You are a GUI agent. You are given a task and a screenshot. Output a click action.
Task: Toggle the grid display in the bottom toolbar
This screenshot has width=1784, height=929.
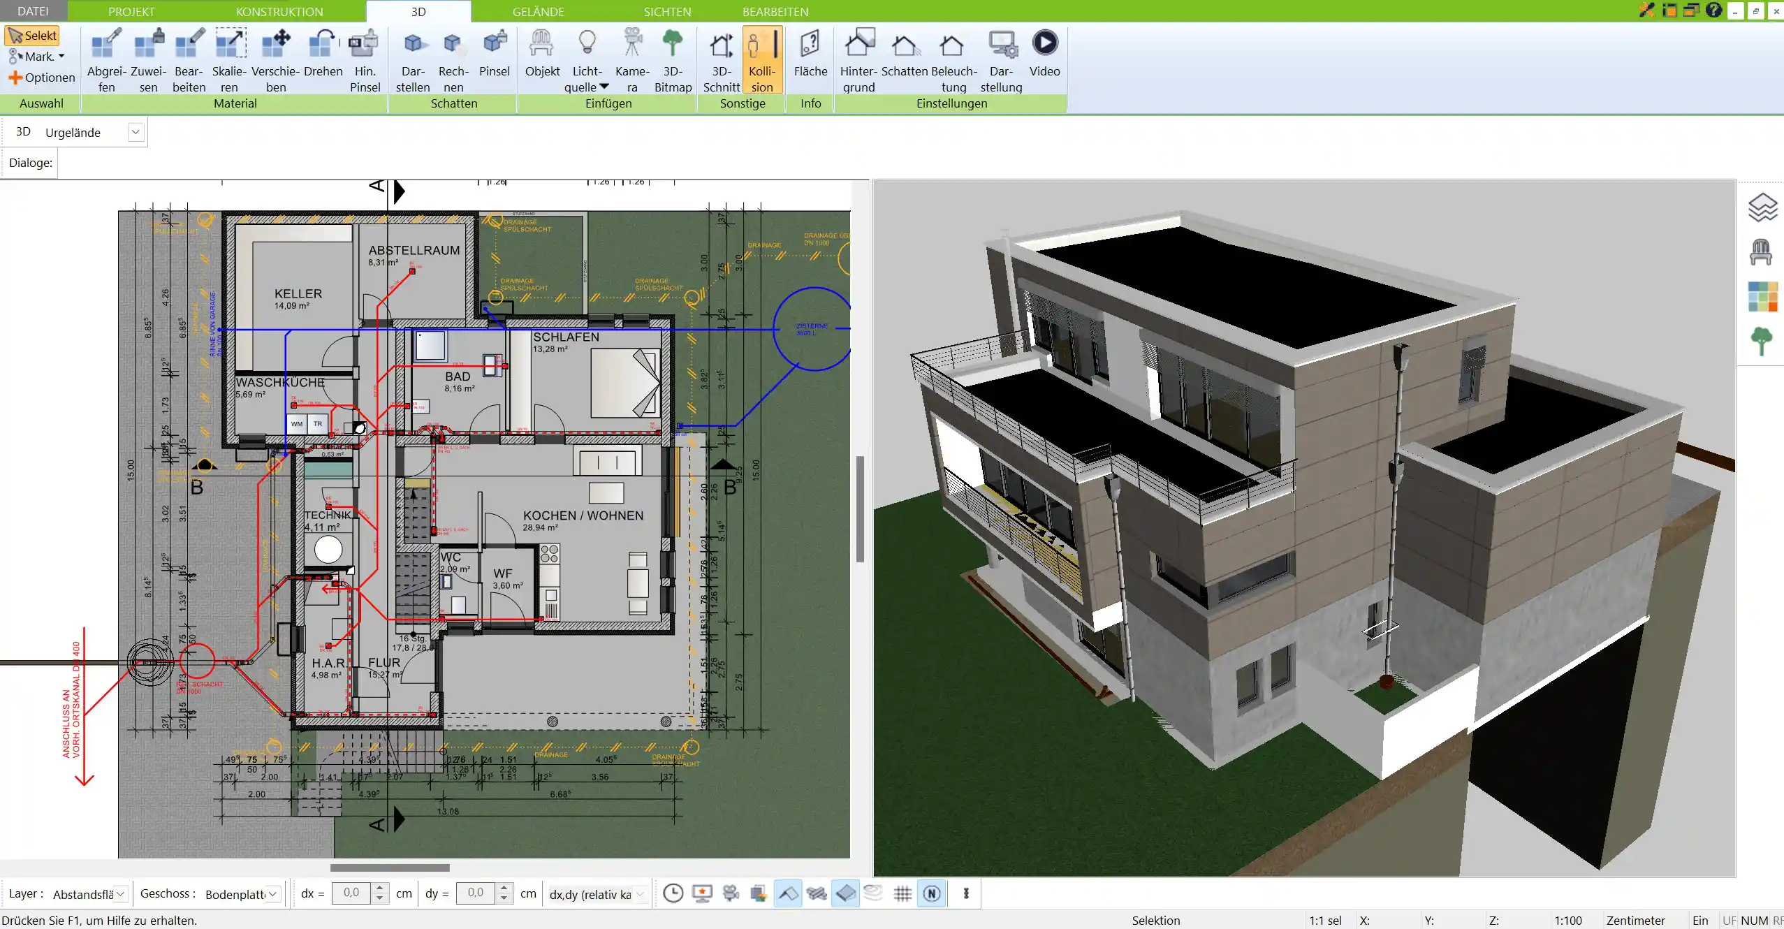pyautogui.click(x=901, y=893)
